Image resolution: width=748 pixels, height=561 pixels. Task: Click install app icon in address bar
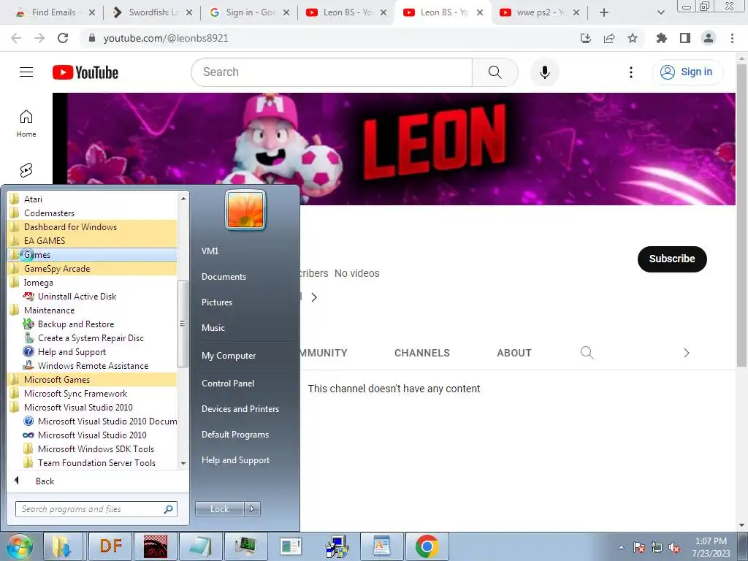[585, 38]
